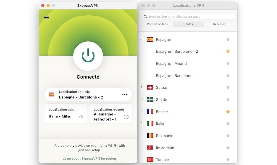Click the Espagne country name
This screenshot has height=165, width=277.
click(x=163, y=40)
